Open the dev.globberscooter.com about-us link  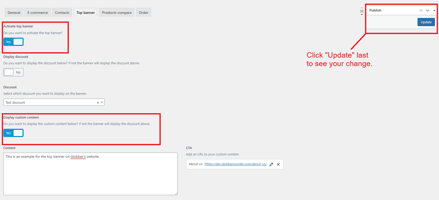[x=235, y=164]
